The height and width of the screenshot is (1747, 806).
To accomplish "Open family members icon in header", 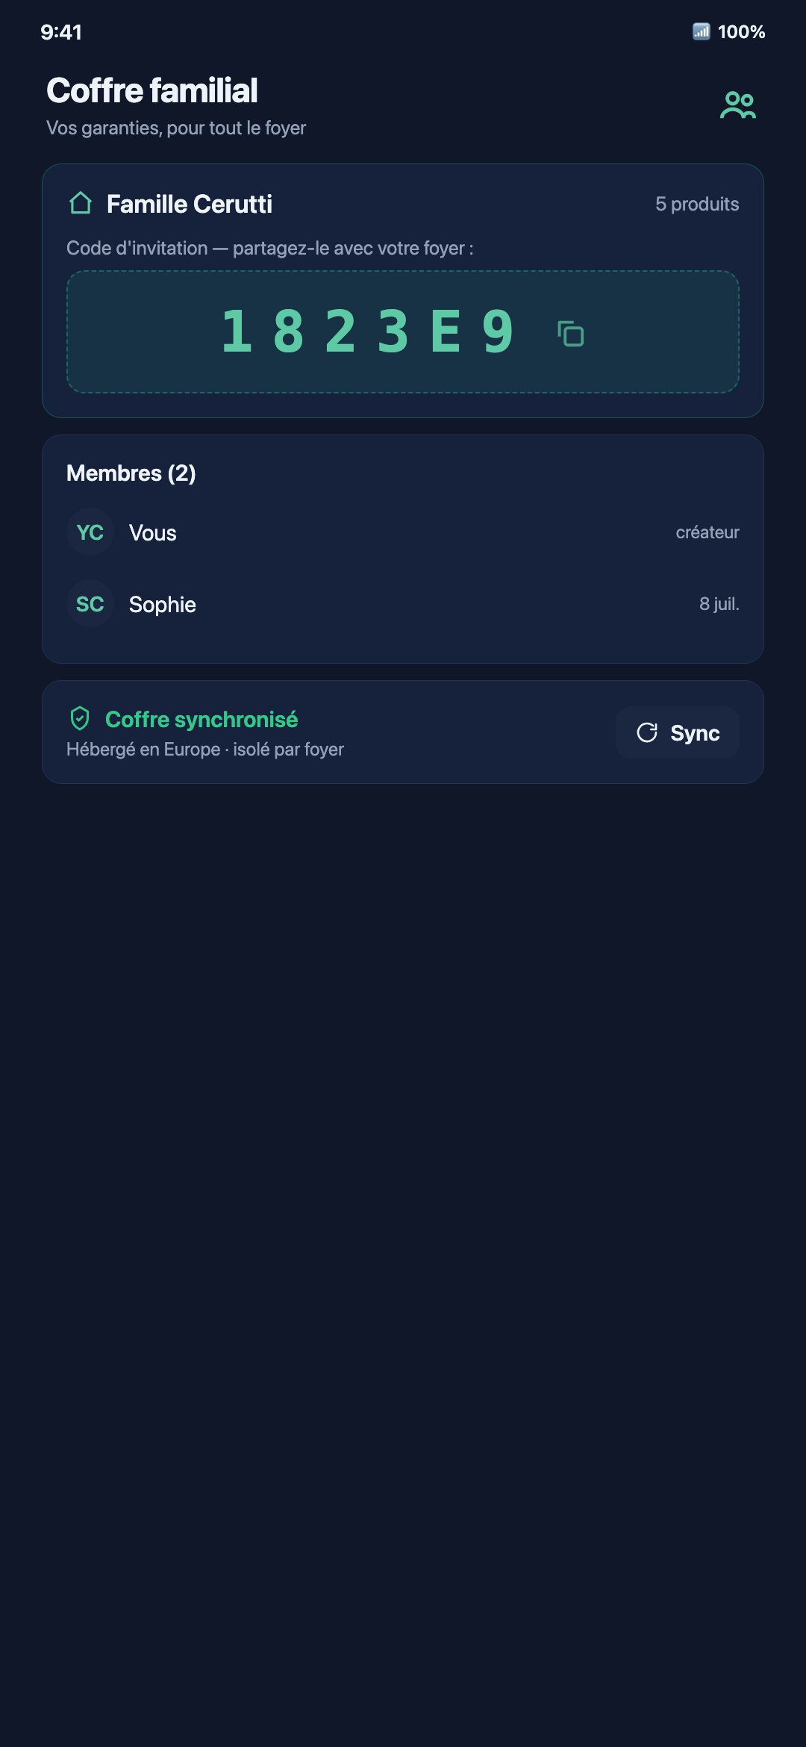I will (737, 105).
